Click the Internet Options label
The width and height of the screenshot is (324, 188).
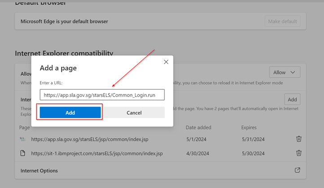(39, 171)
